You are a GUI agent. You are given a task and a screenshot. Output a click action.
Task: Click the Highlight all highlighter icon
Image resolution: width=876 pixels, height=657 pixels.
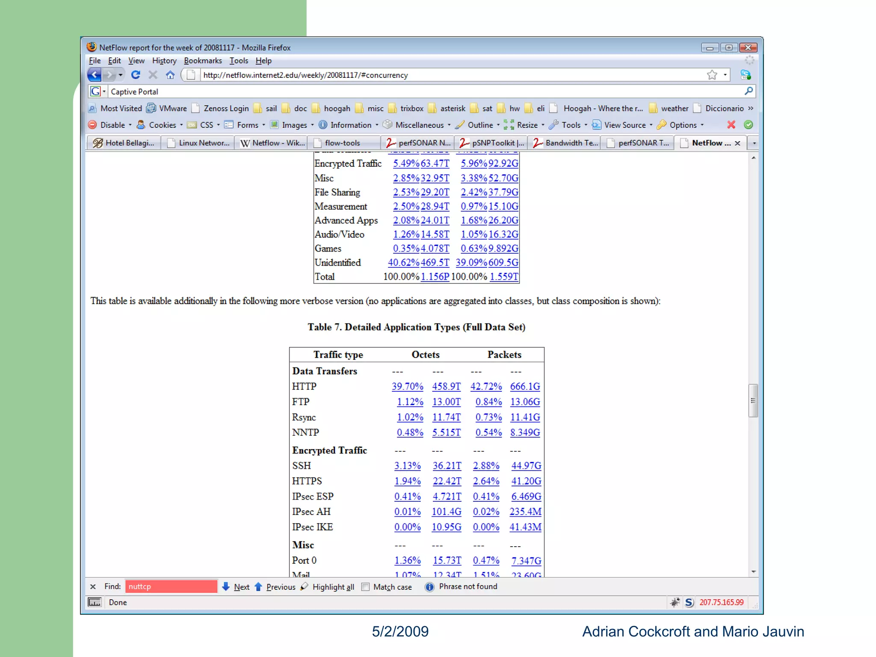pyautogui.click(x=304, y=586)
